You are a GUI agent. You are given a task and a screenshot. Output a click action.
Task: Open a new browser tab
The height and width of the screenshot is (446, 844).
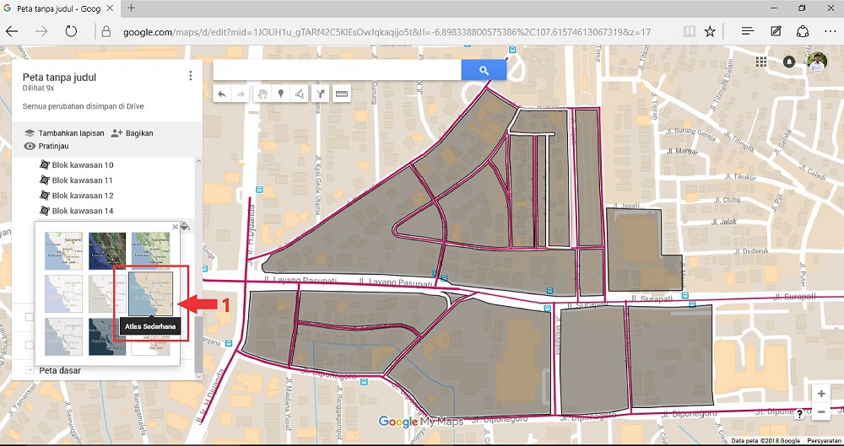[x=132, y=8]
